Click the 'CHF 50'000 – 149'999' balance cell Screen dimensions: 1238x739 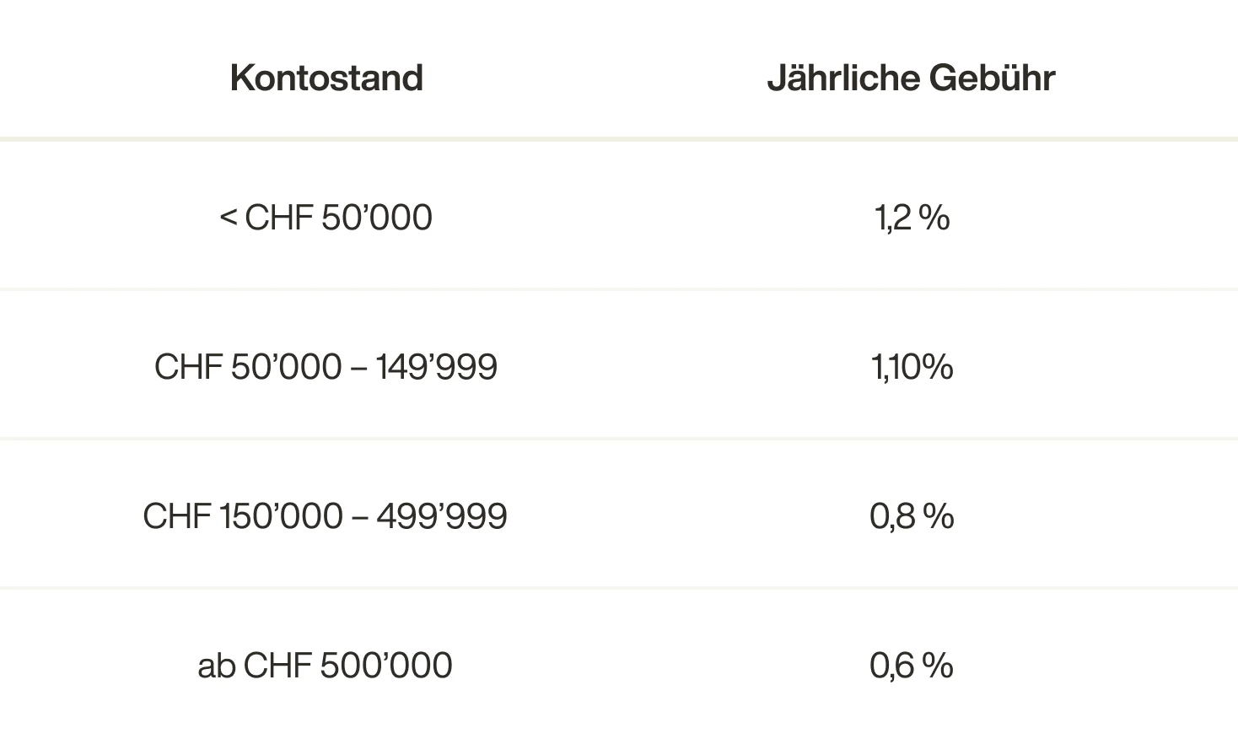326,367
